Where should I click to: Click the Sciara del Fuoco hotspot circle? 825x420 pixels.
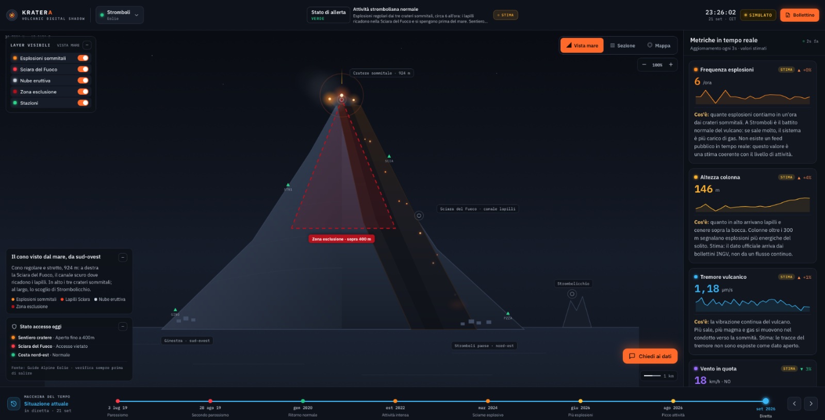pos(419,215)
